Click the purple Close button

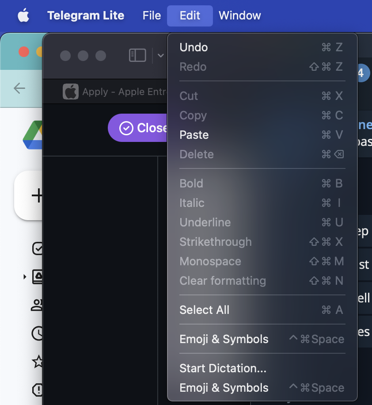[x=141, y=128]
